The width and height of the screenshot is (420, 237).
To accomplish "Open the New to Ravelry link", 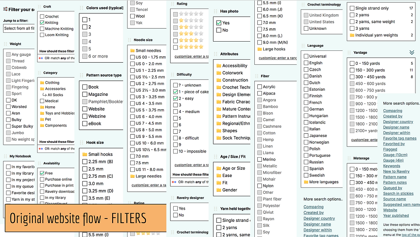I will coord(396,171).
